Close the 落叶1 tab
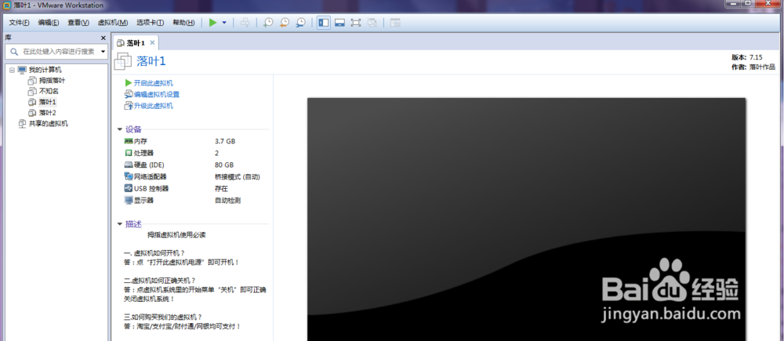Viewport: 784px width, 341px height. (153, 42)
